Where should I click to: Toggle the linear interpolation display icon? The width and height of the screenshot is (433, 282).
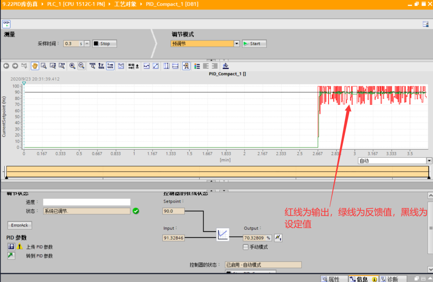[x=156, y=66]
